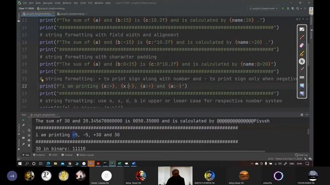Click the whiteboard icon atop annotation toolbar
Image resolution: width=330 pixels, height=185 pixels.
(x=302, y=29)
